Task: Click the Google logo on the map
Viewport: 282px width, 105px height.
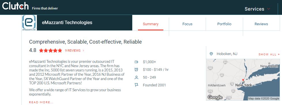Action: [215, 97]
